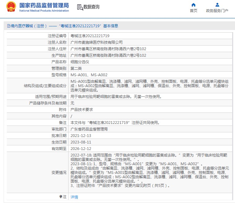Screen dimensions: 235x203
Task: Click the 首页 home icon
Action: click(x=193, y=5)
